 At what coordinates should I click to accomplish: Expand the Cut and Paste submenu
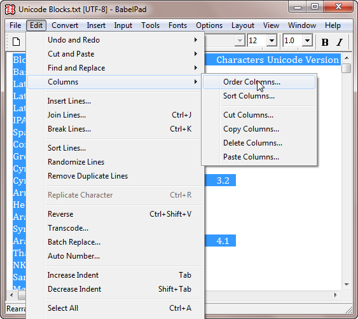(115, 54)
